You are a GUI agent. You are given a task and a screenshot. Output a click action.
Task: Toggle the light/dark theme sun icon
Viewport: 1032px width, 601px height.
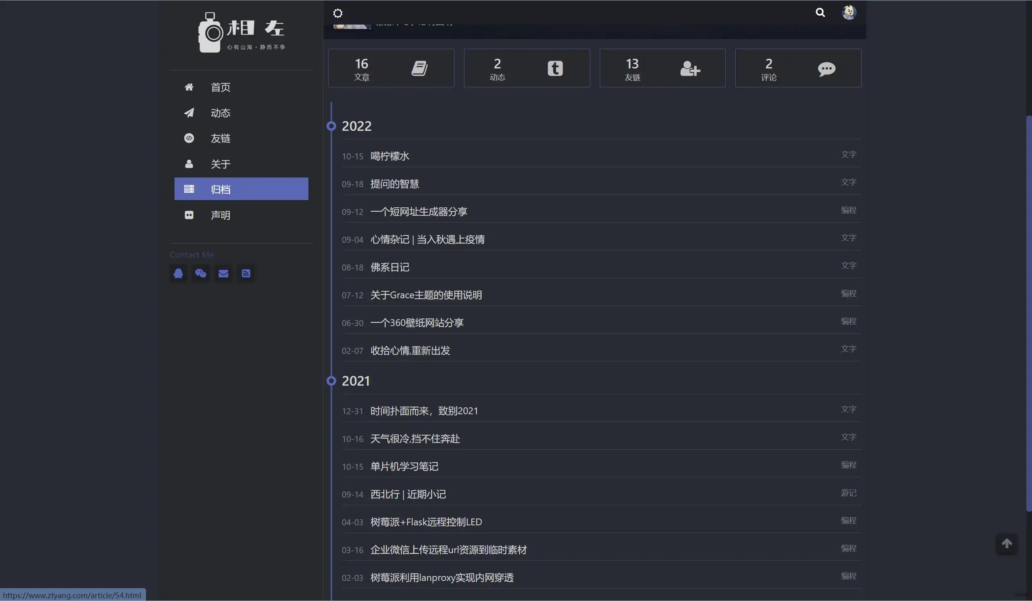tap(337, 14)
